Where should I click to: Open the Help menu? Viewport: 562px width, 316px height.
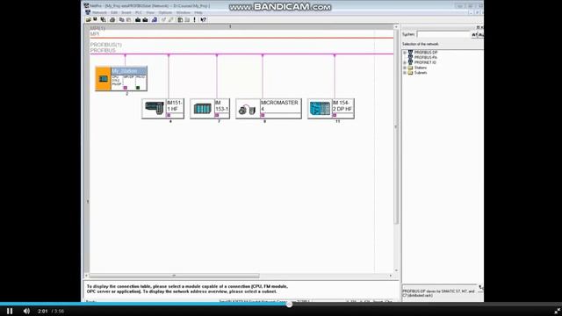point(198,12)
